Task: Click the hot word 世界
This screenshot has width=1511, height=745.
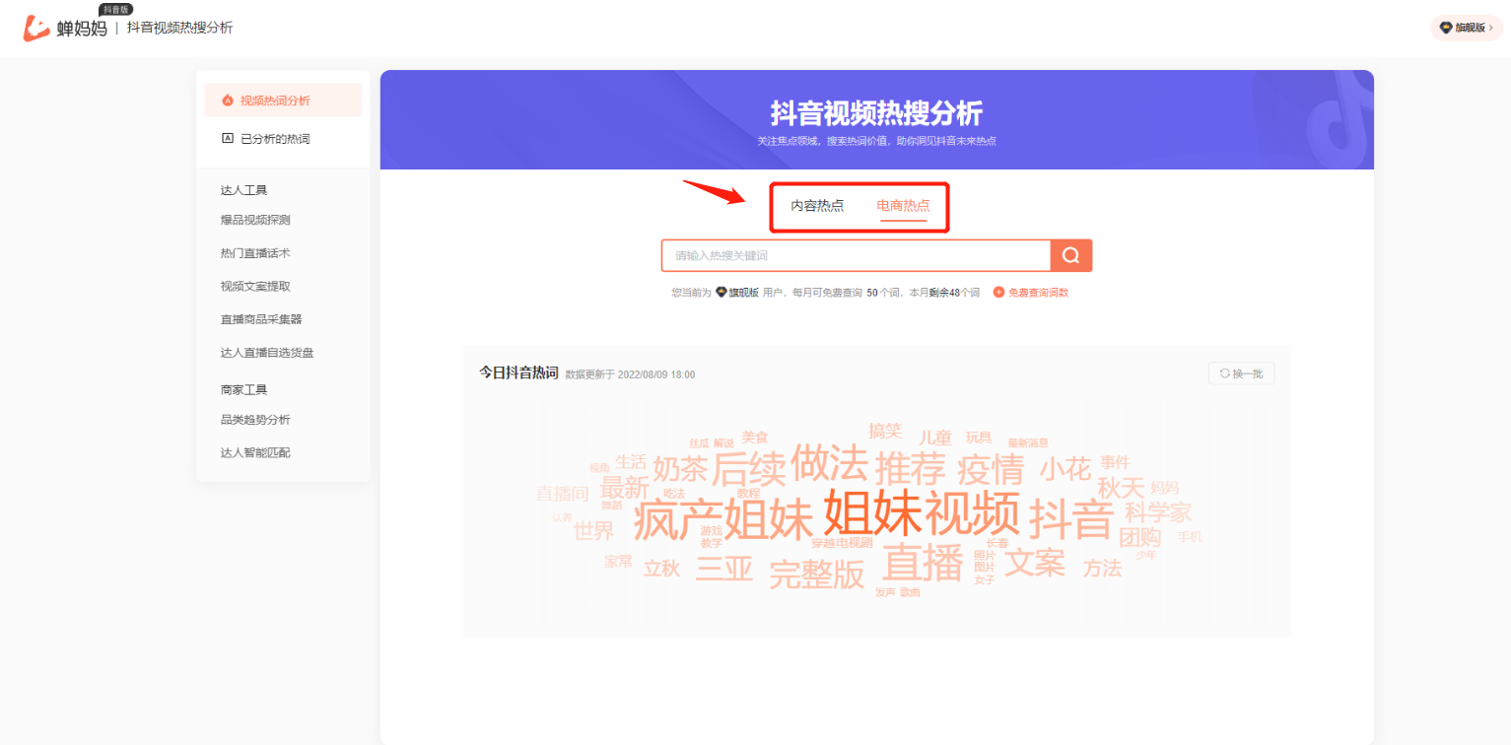Action: point(593,531)
